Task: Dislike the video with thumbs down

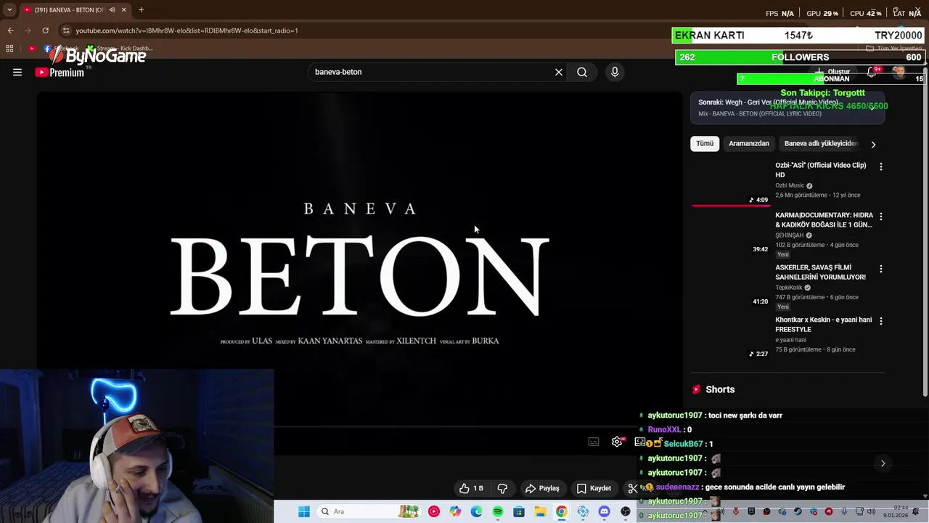Action: click(x=502, y=488)
